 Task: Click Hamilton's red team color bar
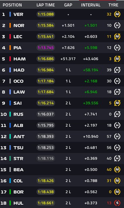[10, 59]
